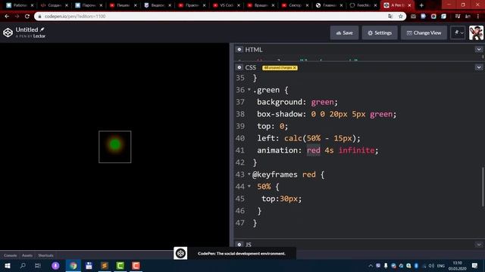The height and width of the screenshot is (272, 485).
Task: Click the Lector author link
Action: 39,36
